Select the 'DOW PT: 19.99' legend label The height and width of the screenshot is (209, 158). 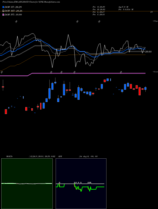coord(13,15)
